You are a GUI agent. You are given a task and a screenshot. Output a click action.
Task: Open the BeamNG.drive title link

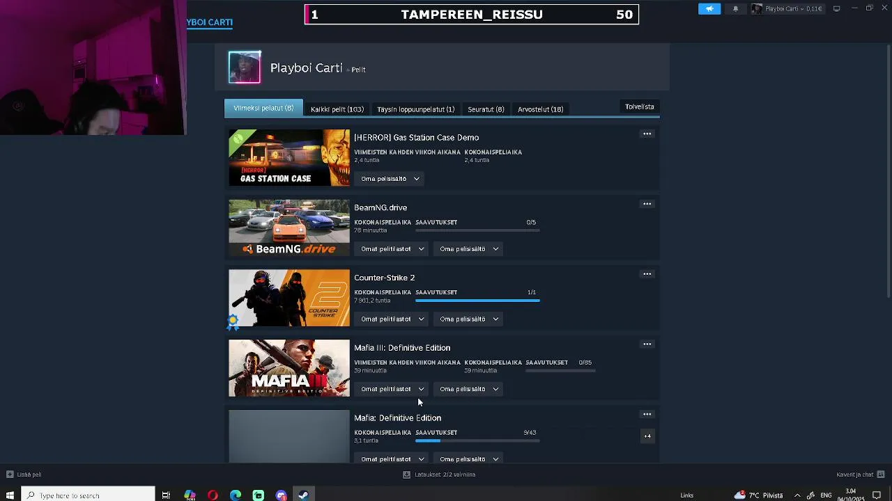[x=380, y=207]
